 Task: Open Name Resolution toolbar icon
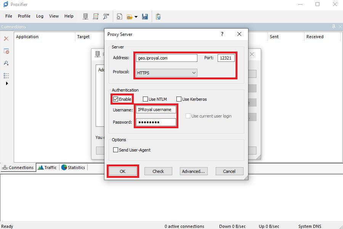[x=106, y=16]
